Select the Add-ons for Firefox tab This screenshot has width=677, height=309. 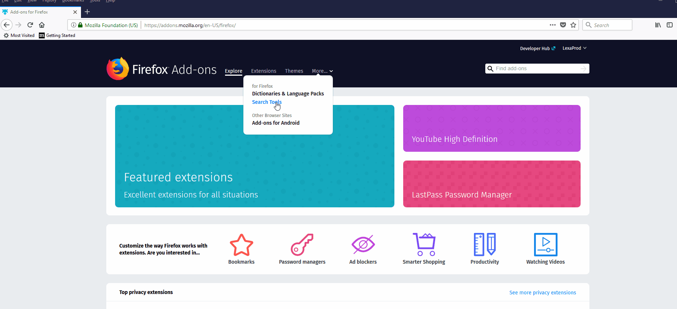[40, 12]
